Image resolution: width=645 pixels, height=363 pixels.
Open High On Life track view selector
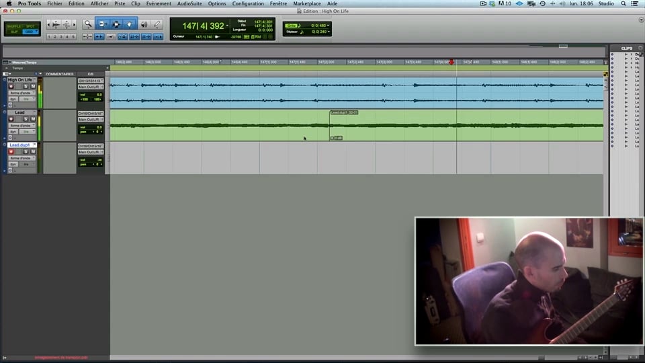[x=22, y=93]
